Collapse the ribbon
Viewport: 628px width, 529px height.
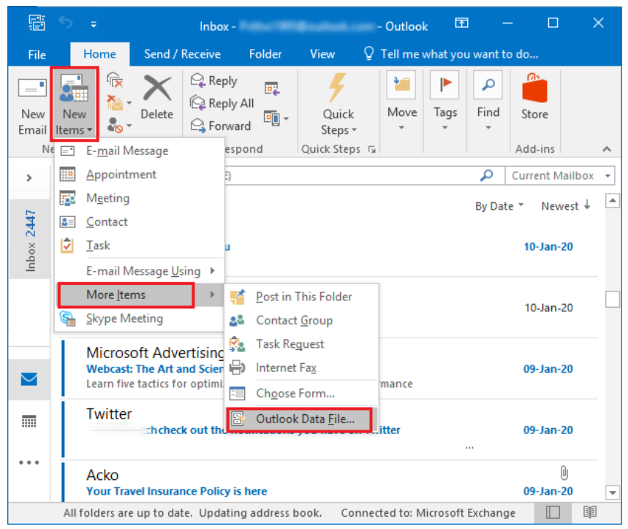coord(607,149)
